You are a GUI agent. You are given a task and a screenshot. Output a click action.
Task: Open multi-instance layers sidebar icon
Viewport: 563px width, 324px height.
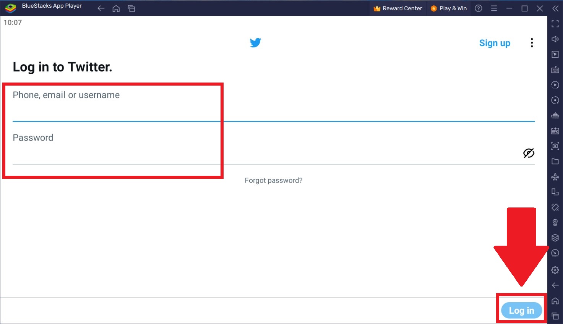pos(555,238)
